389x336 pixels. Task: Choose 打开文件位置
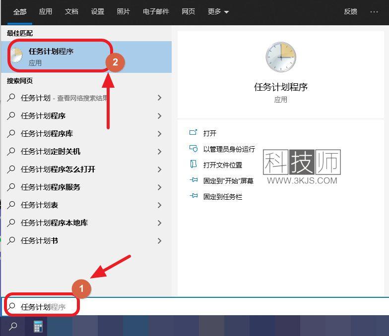point(222,165)
